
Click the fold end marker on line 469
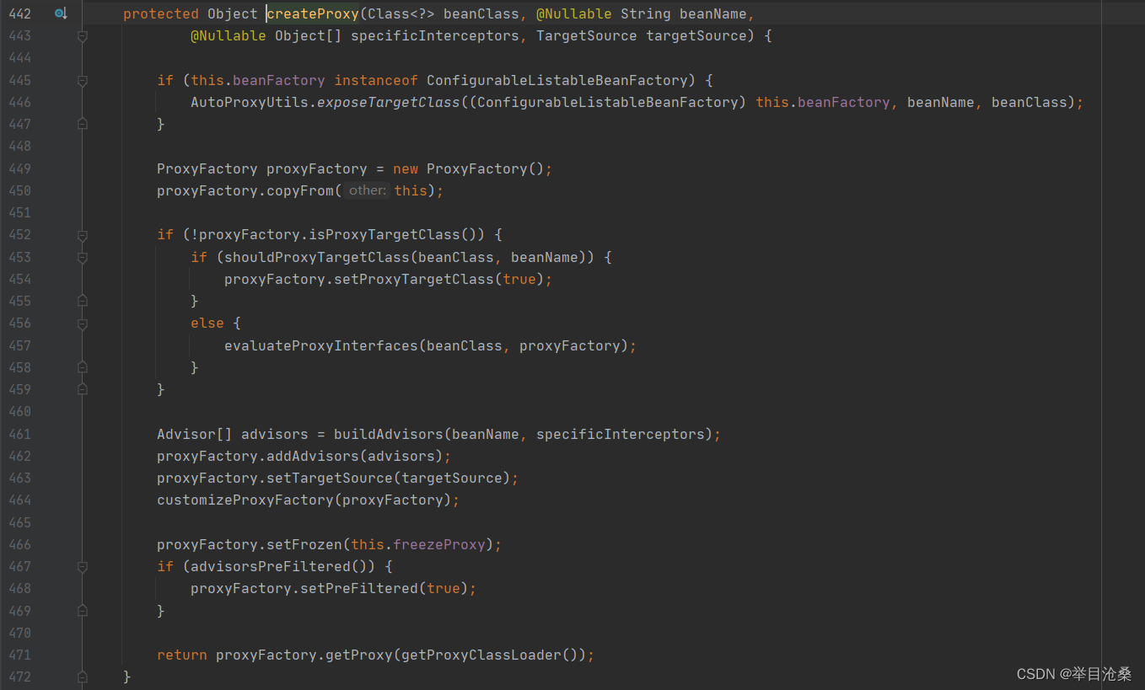coord(83,611)
